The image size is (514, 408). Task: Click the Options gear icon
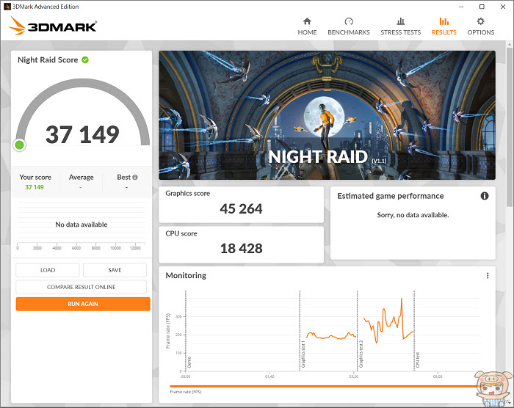click(x=480, y=21)
